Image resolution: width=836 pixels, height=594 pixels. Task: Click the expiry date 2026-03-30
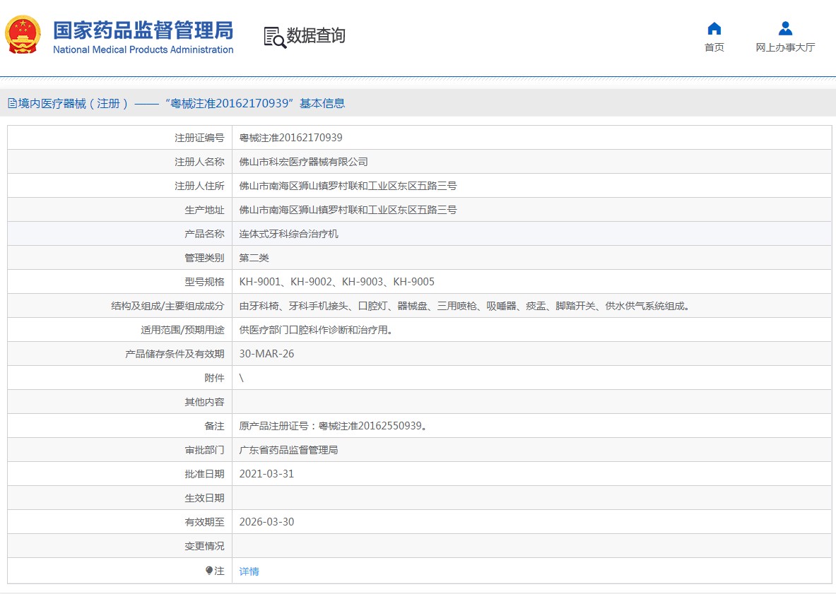[266, 522]
